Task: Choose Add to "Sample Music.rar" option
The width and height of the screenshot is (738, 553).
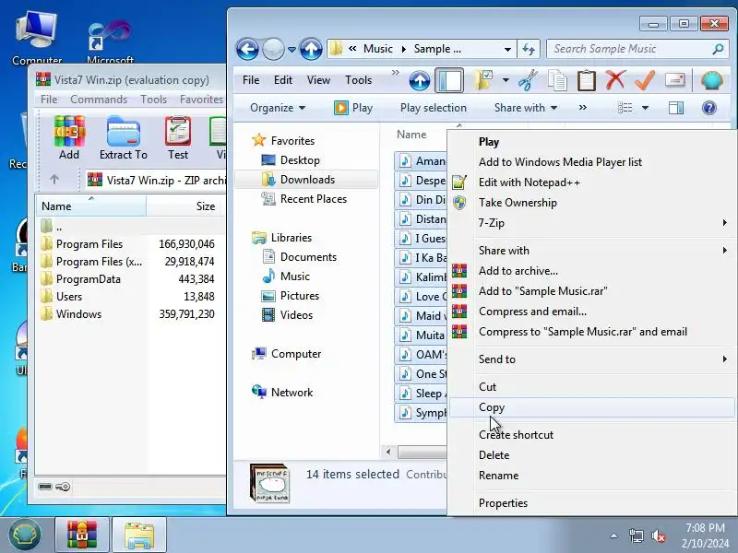Action: (592, 291)
